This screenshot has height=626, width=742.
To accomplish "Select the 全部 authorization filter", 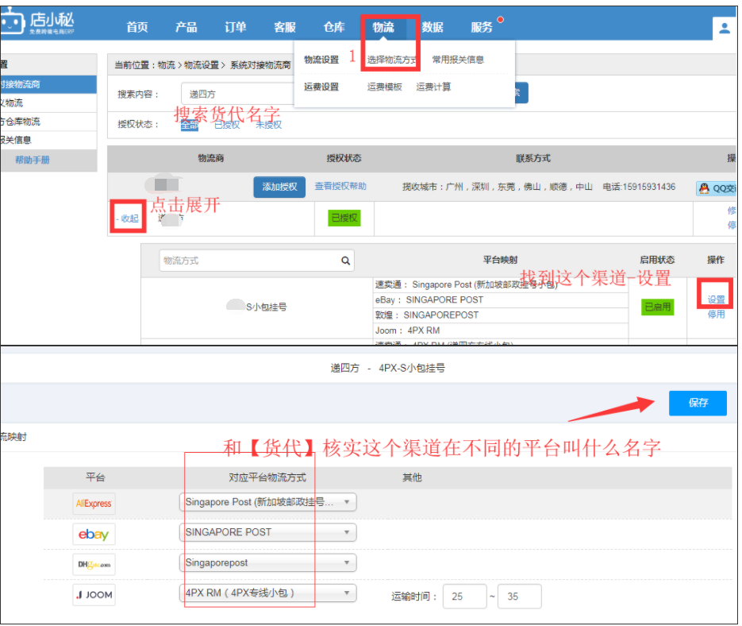I will [x=190, y=125].
